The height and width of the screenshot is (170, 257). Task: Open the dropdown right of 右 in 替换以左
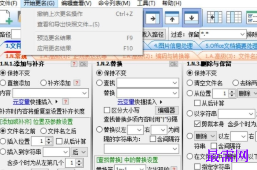tap(163, 130)
